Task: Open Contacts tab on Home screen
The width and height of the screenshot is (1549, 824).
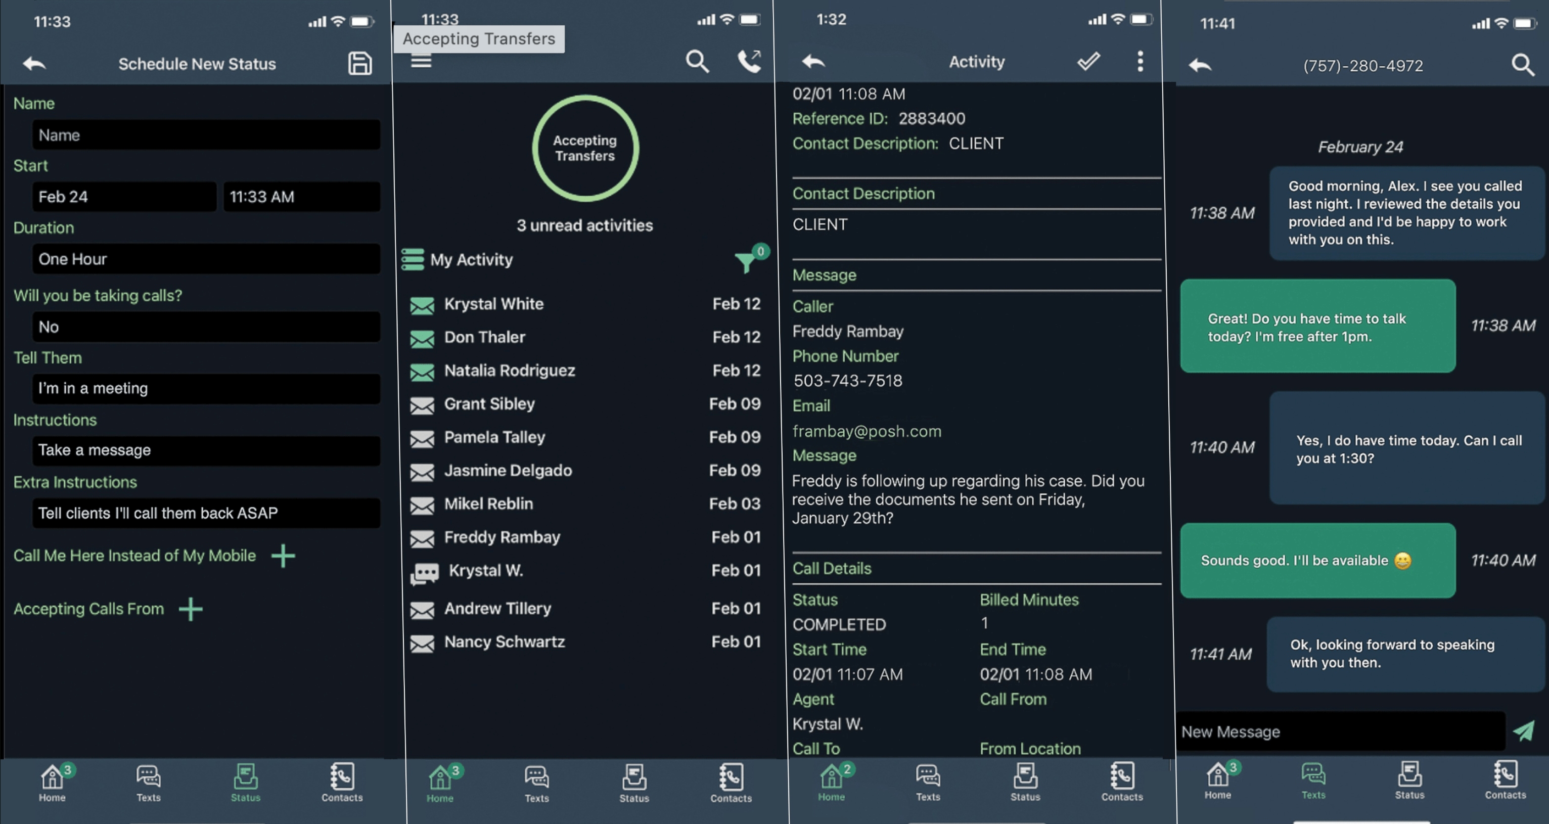Action: [731, 783]
